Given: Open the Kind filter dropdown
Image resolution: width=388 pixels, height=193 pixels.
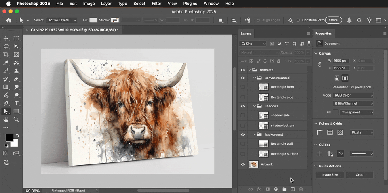Looking at the screenshot, I should (253, 44).
